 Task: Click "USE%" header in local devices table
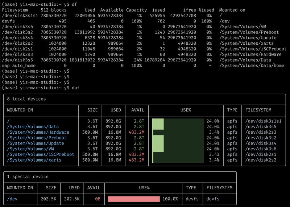click(186, 110)
